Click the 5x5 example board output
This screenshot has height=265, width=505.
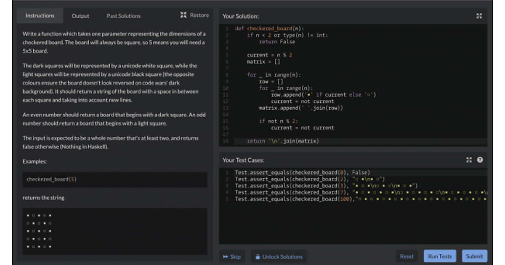[39, 231]
